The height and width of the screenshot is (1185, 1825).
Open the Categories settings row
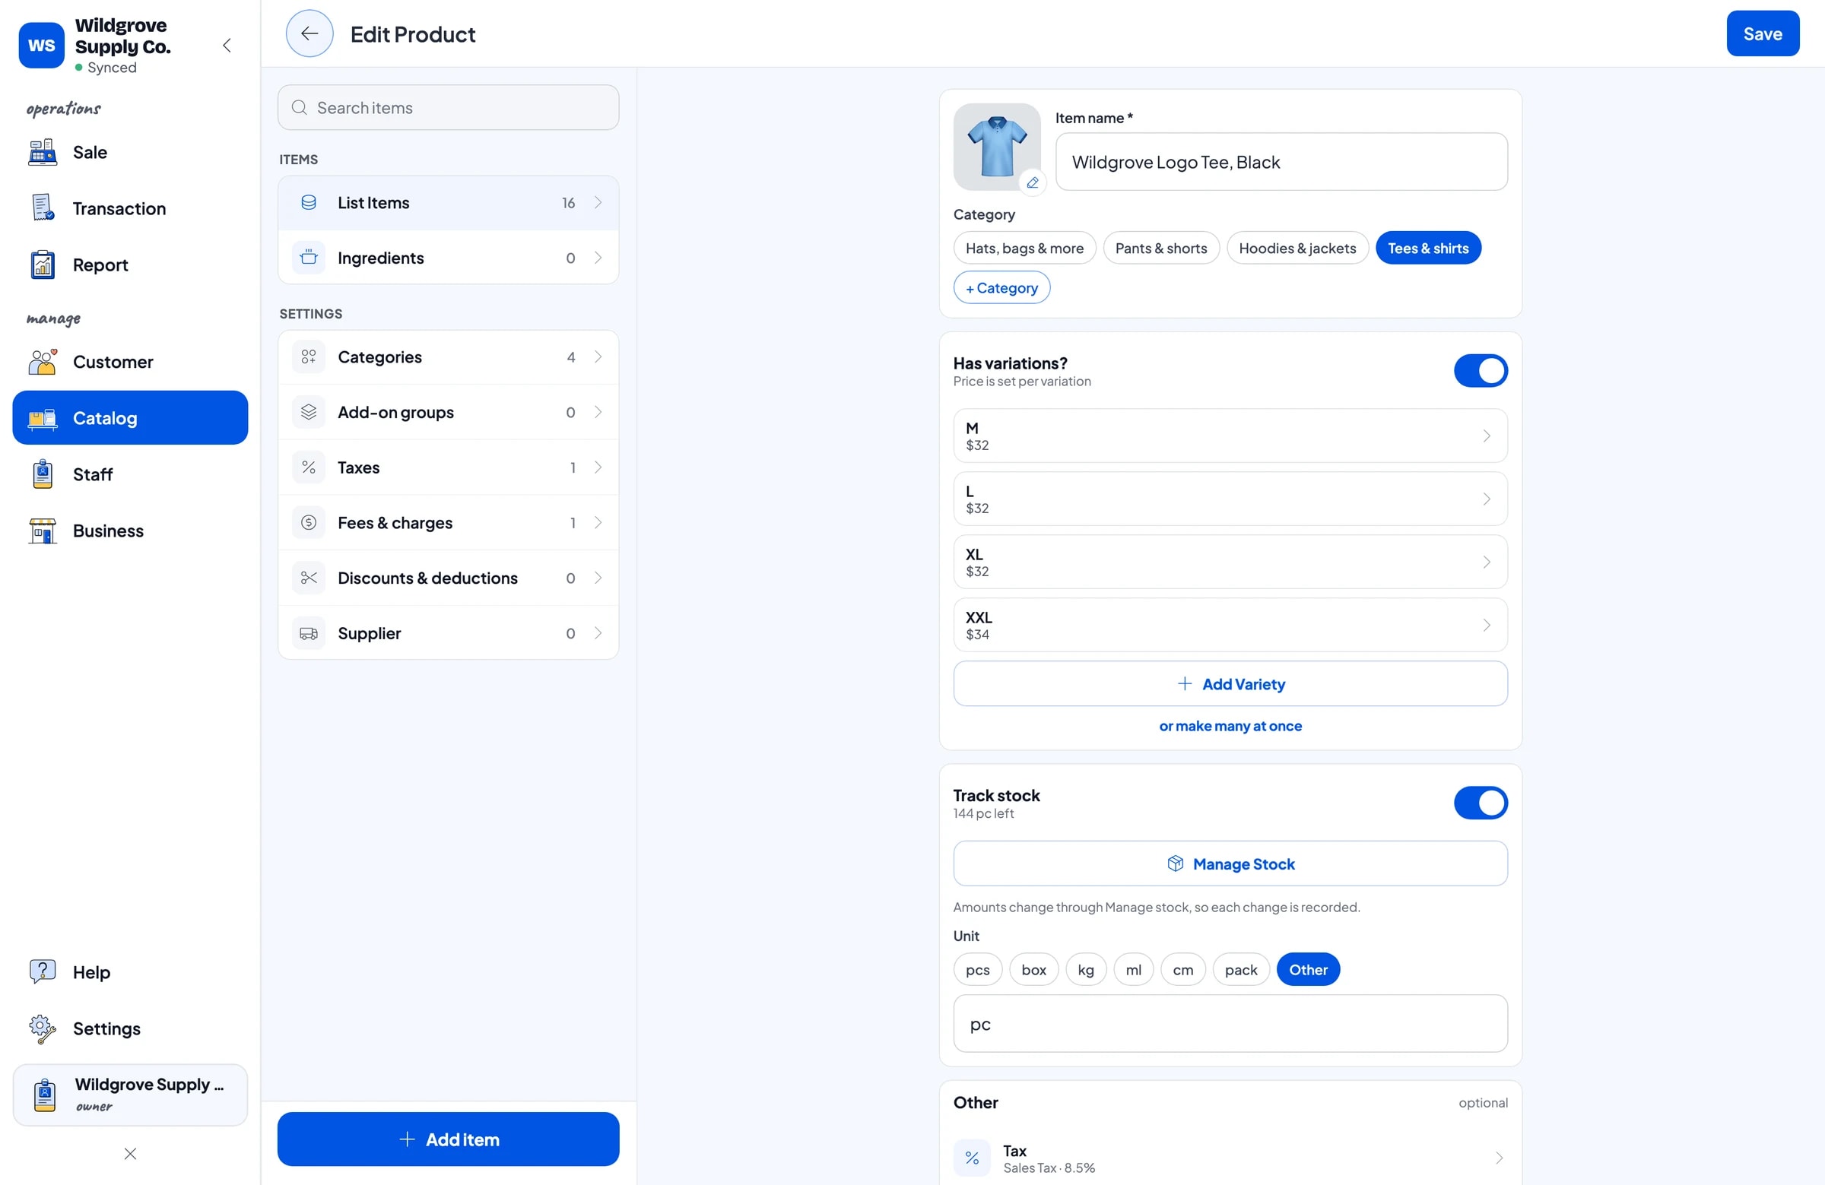coord(448,357)
